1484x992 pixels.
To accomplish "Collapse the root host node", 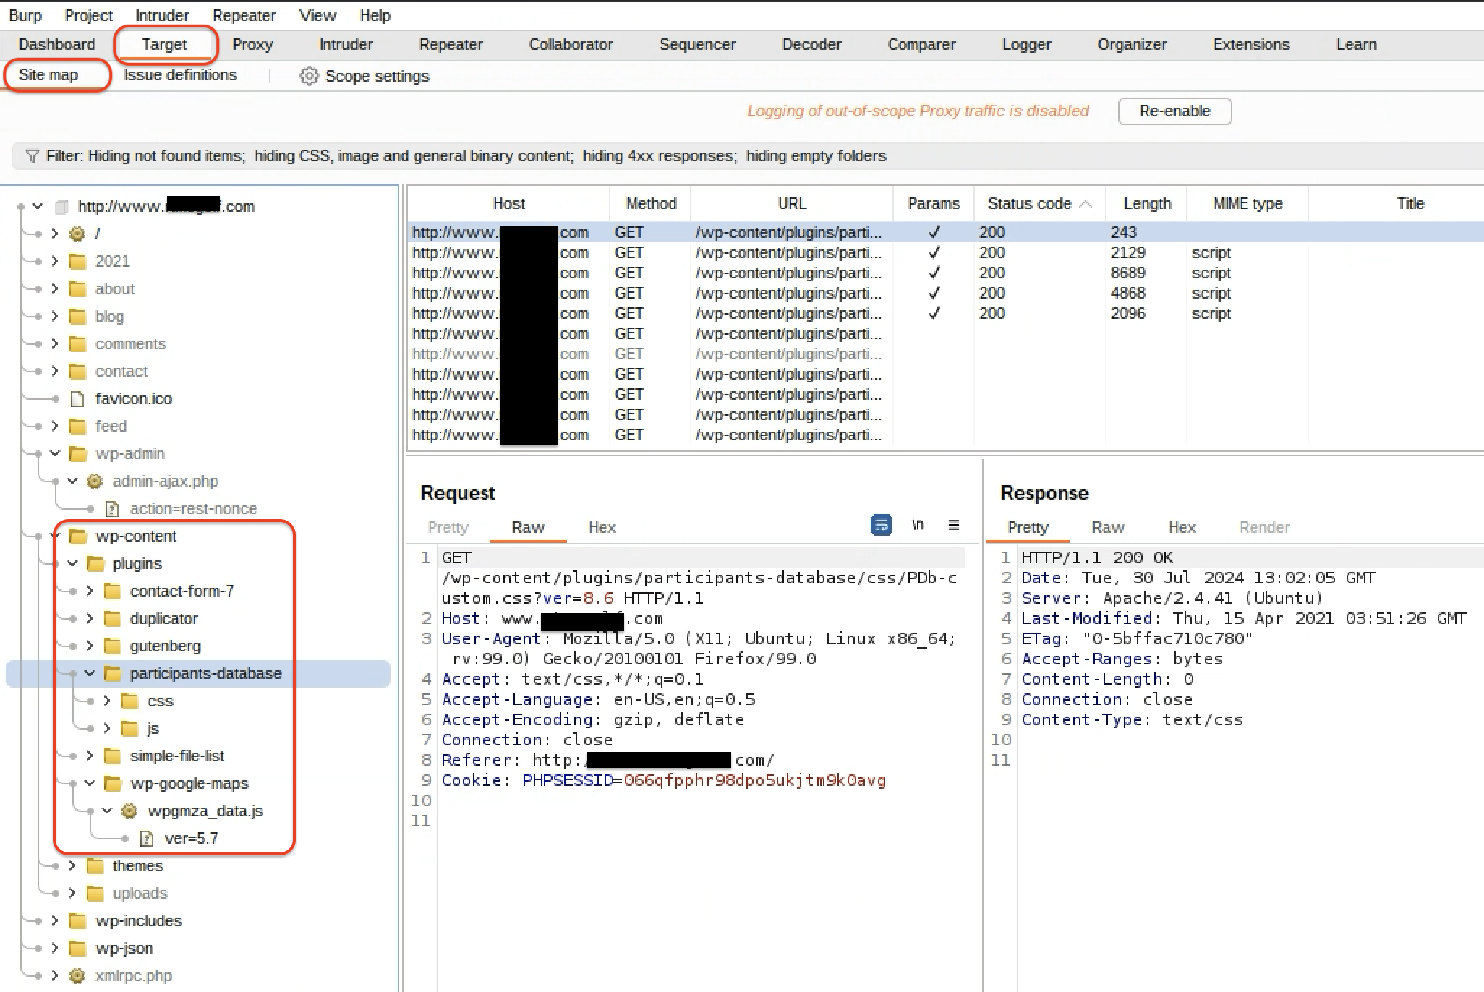I will point(38,206).
